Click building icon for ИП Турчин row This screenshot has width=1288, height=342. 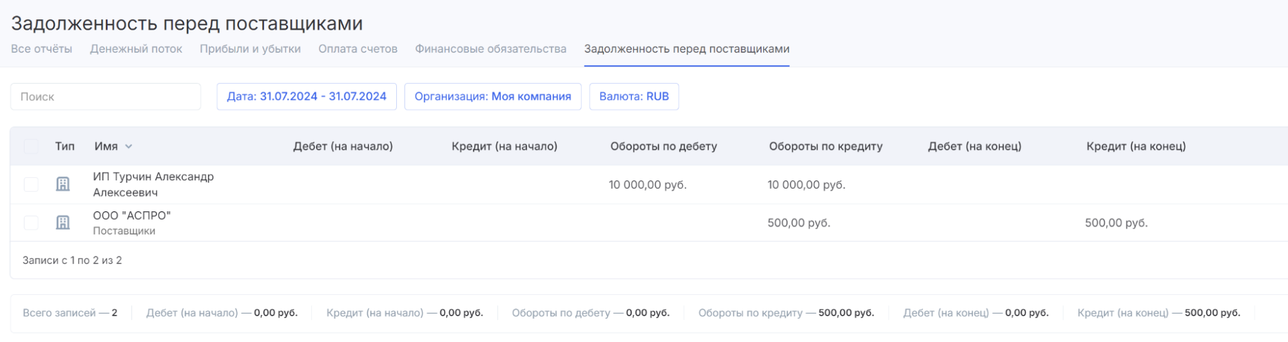coord(62,184)
